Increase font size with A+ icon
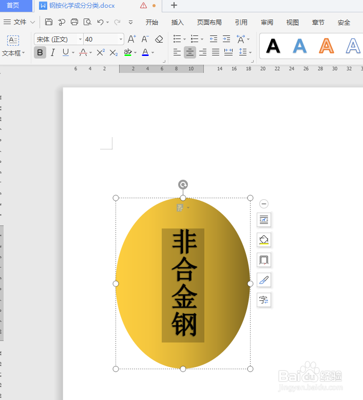The image size is (363, 400). point(132,39)
